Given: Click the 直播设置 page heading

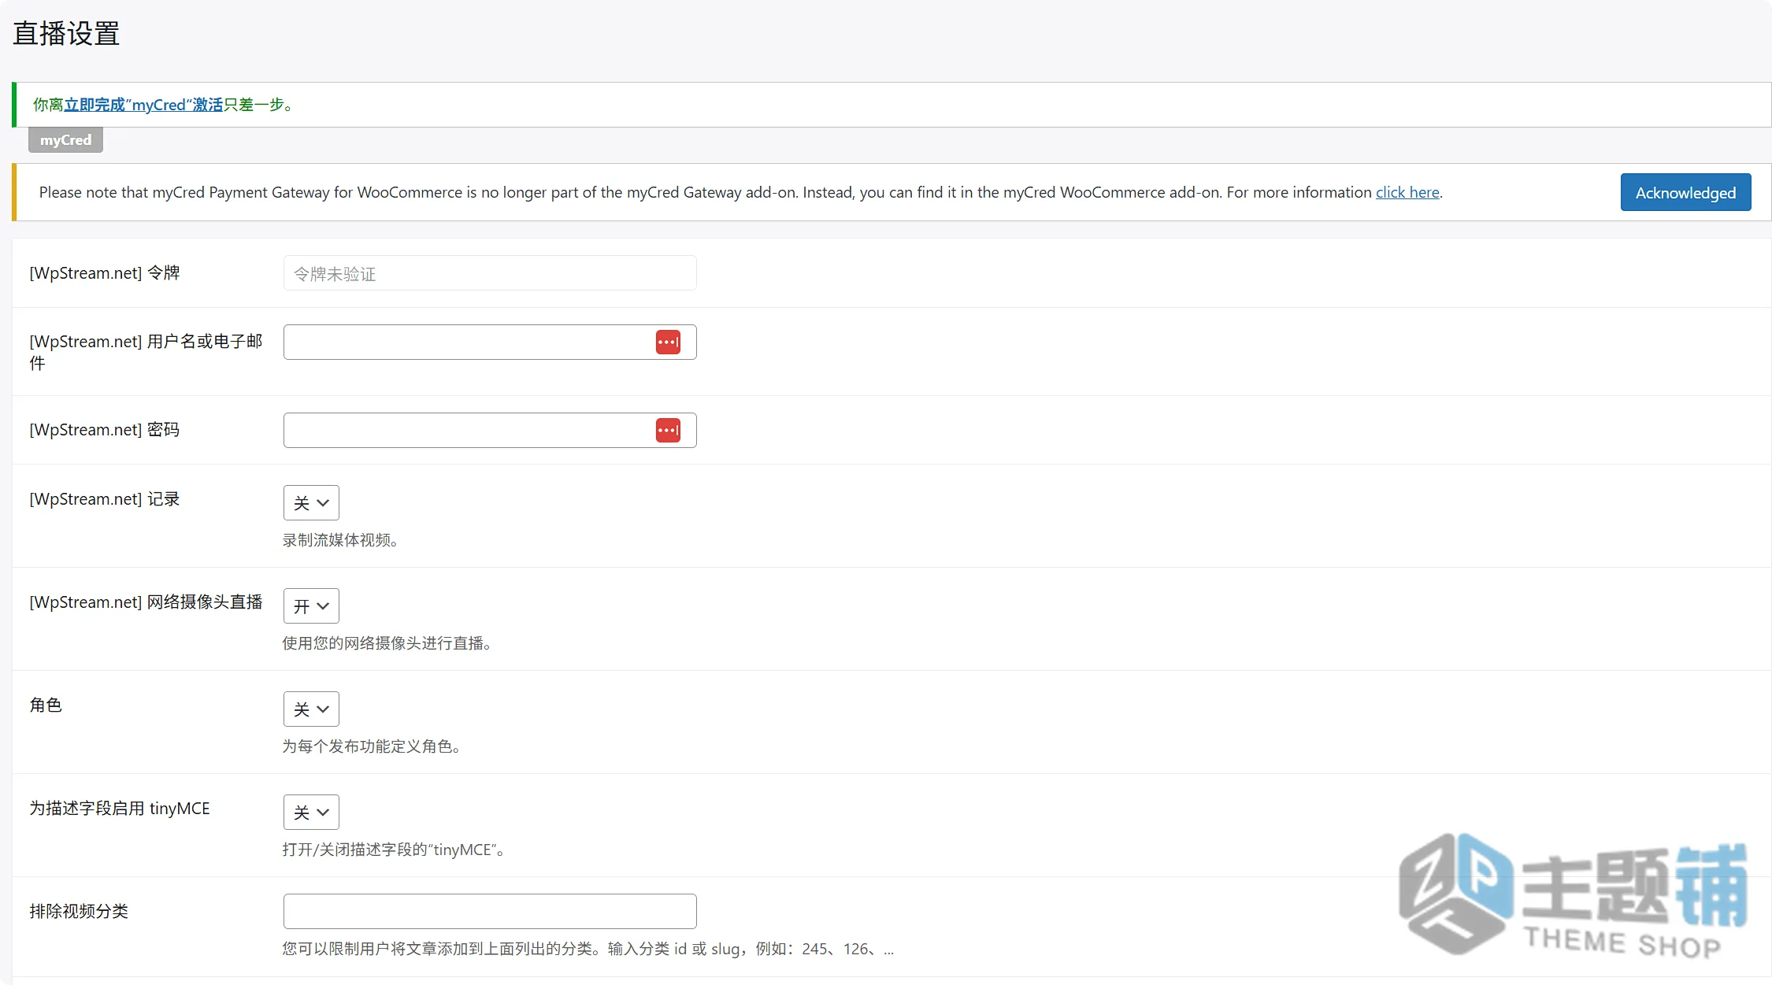Looking at the screenshot, I should [66, 34].
